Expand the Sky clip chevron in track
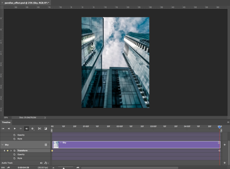The image size is (230, 169). pyautogui.click(x=61, y=142)
